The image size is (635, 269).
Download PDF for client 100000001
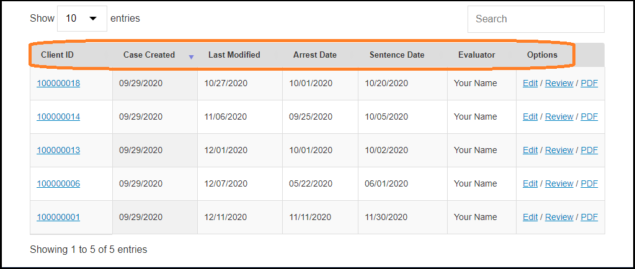(589, 217)
